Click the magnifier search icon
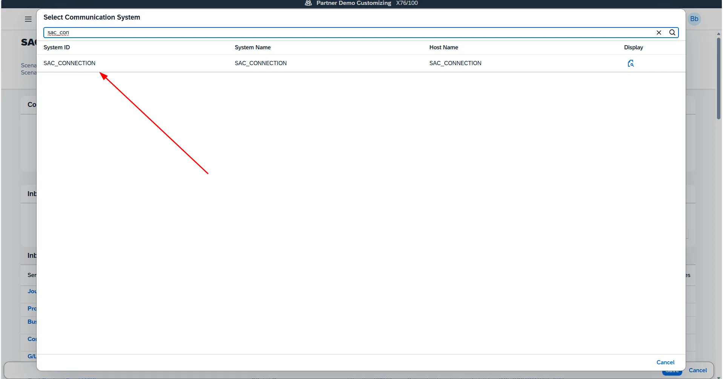Screen dimensions: 723x379 point(672,32)
